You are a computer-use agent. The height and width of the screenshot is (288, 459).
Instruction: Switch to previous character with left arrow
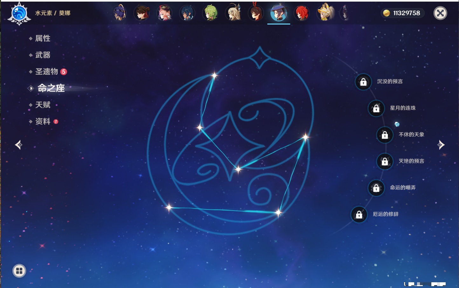click(x=19, y=145)
